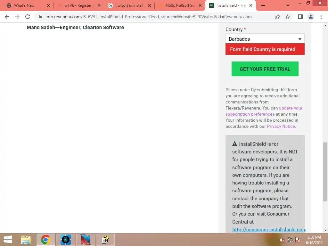The height and width of the screenshot is (246, 328).
Task: Click the address bar URL
Action: point(149,17)
